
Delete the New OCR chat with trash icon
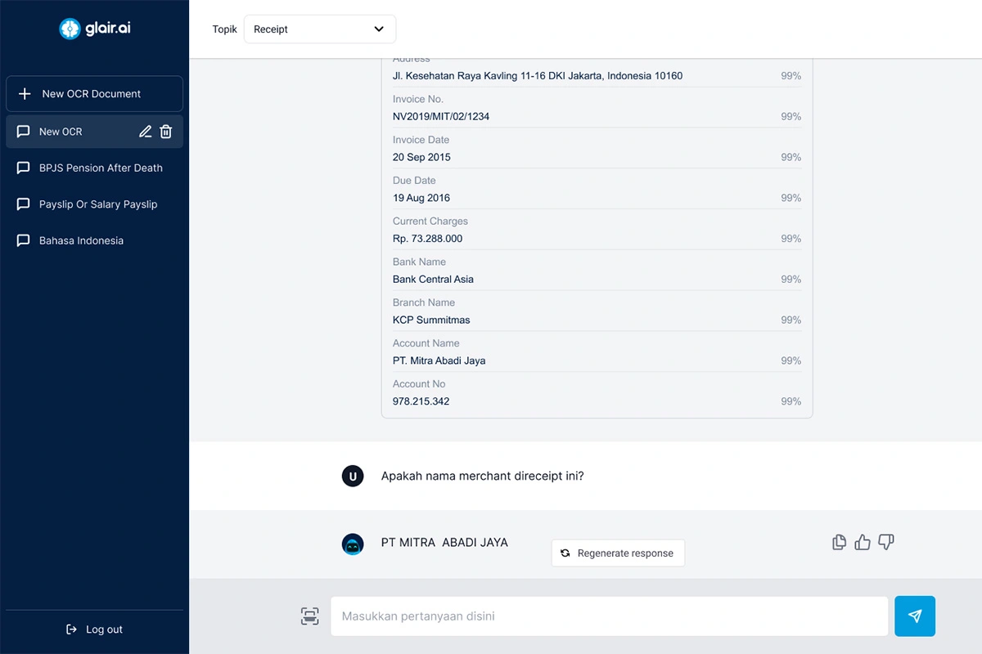(166, 132)
